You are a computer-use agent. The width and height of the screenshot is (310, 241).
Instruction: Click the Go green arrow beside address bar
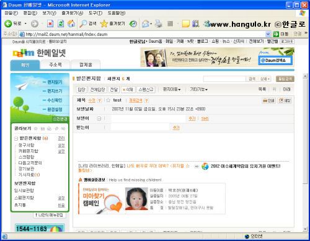click(x=276, y=34)
